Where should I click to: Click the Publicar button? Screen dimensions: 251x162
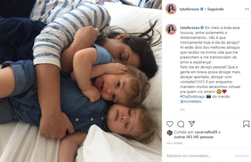(242, 156)
